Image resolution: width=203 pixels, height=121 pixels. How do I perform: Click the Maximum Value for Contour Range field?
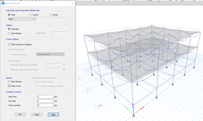coord(54,69)
